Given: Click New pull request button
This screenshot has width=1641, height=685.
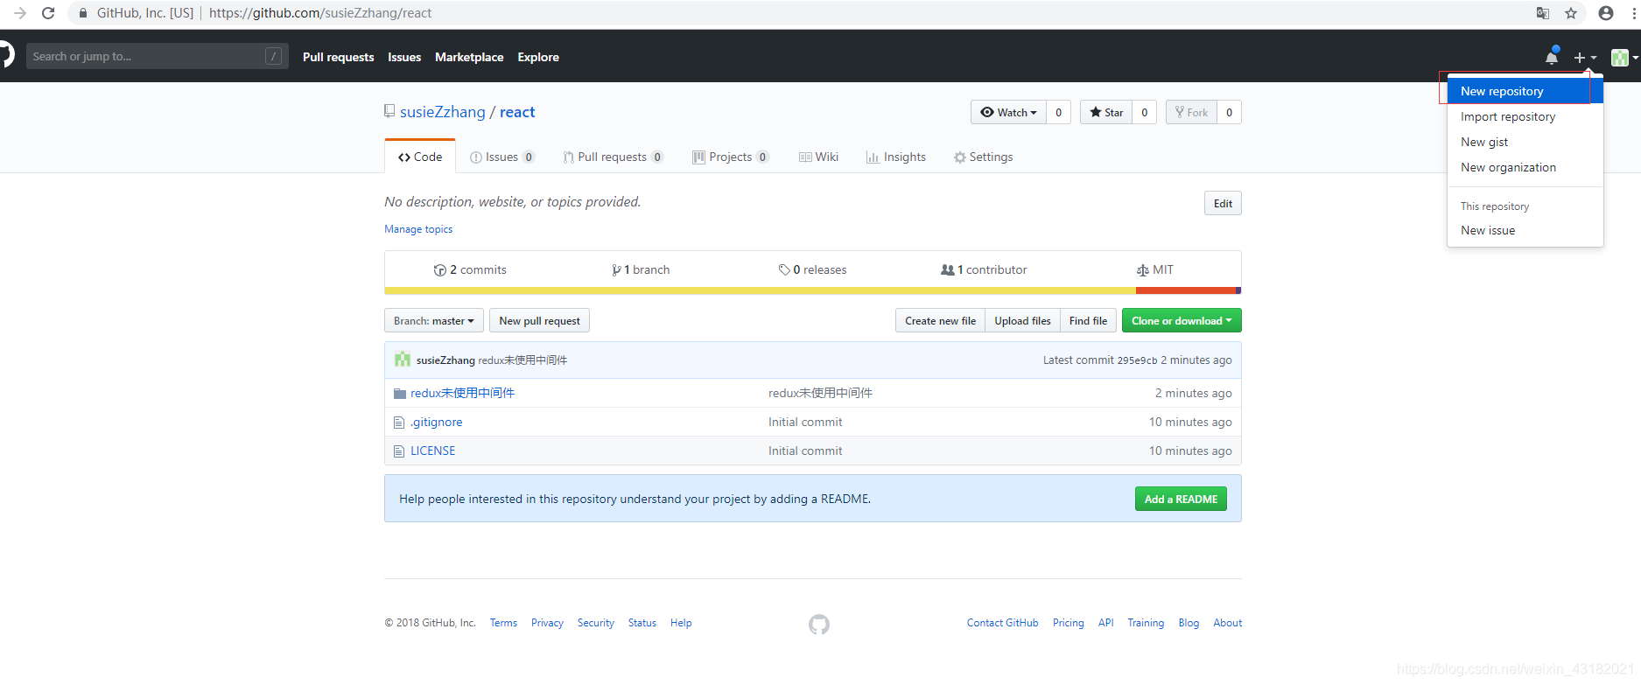Looking at the screenshot, I should (x=540, y=321).
